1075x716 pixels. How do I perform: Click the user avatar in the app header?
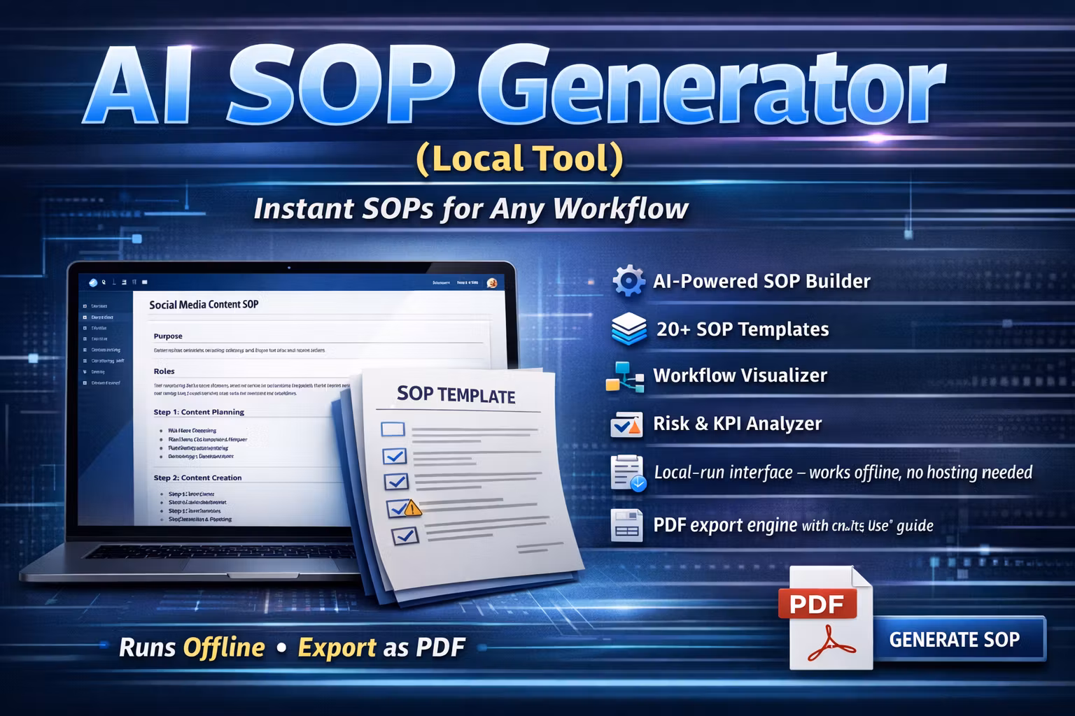(x=492, y=282)
